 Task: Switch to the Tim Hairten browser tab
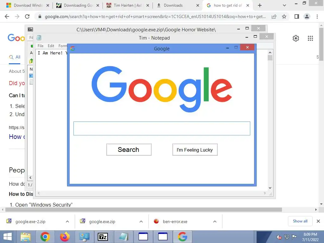tap(128, 5)
